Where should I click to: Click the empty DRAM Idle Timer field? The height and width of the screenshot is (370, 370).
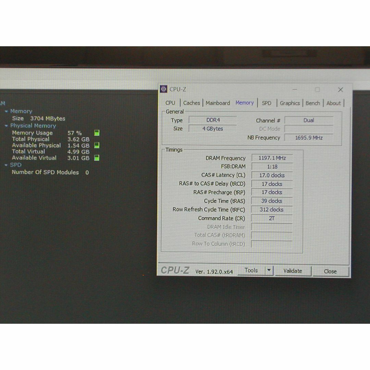[x=272, y=227]
